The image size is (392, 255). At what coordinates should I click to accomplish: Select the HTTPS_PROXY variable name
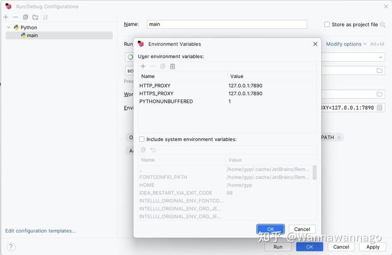pyautogui.click(x=156, y=93)
